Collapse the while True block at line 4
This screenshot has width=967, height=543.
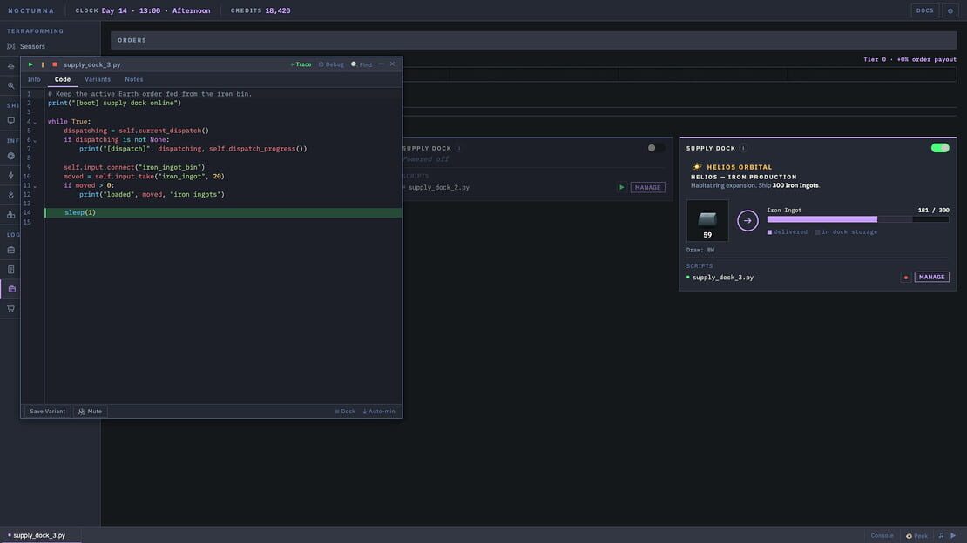[35, 123]
